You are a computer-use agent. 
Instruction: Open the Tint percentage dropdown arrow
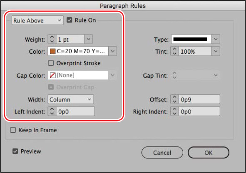[216, 51]
